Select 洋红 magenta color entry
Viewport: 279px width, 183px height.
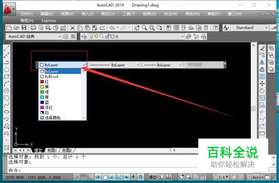click(x=60, y=107)
